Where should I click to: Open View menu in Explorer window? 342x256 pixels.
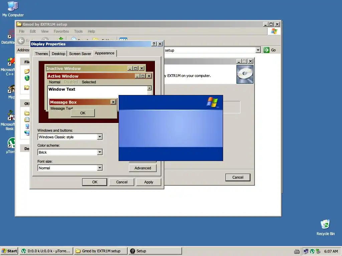pyautogui.click(x=45, y=31)
